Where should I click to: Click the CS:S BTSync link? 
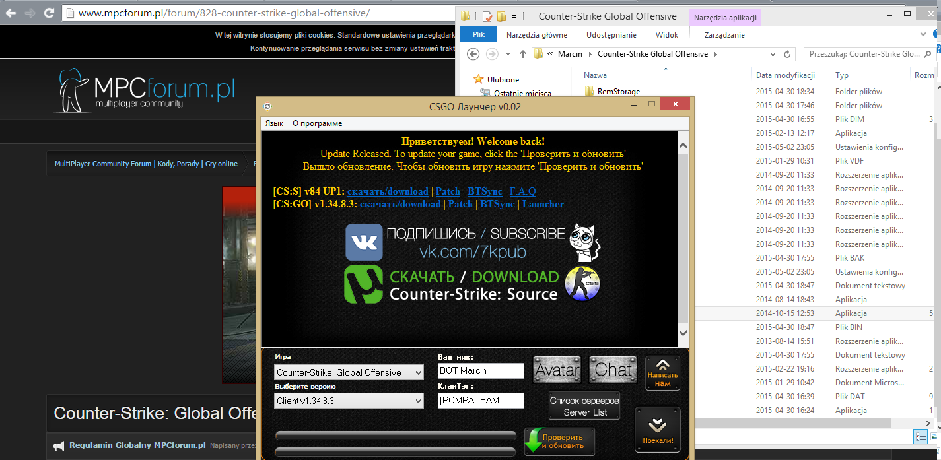485,191
